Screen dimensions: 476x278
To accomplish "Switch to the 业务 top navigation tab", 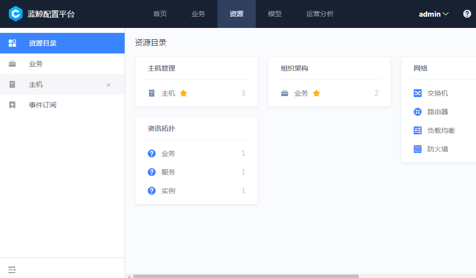I will tap(198, 14).
